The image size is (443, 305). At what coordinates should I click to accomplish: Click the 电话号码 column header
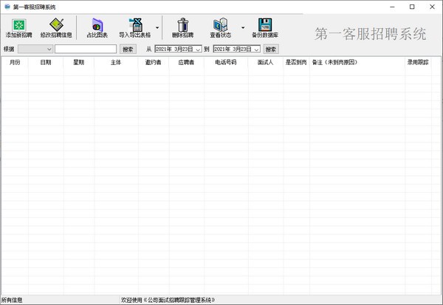coord(225,63)
